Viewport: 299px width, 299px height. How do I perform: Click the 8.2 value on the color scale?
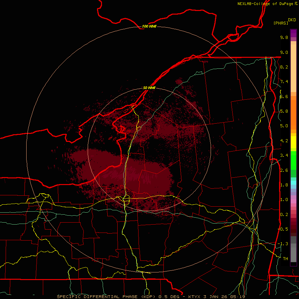click(x=284, y=67)
